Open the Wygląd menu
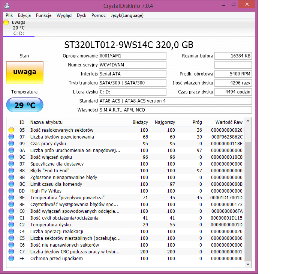Image resolution: width=307 pixels, height=274 pixels. [x=64, y=15]
